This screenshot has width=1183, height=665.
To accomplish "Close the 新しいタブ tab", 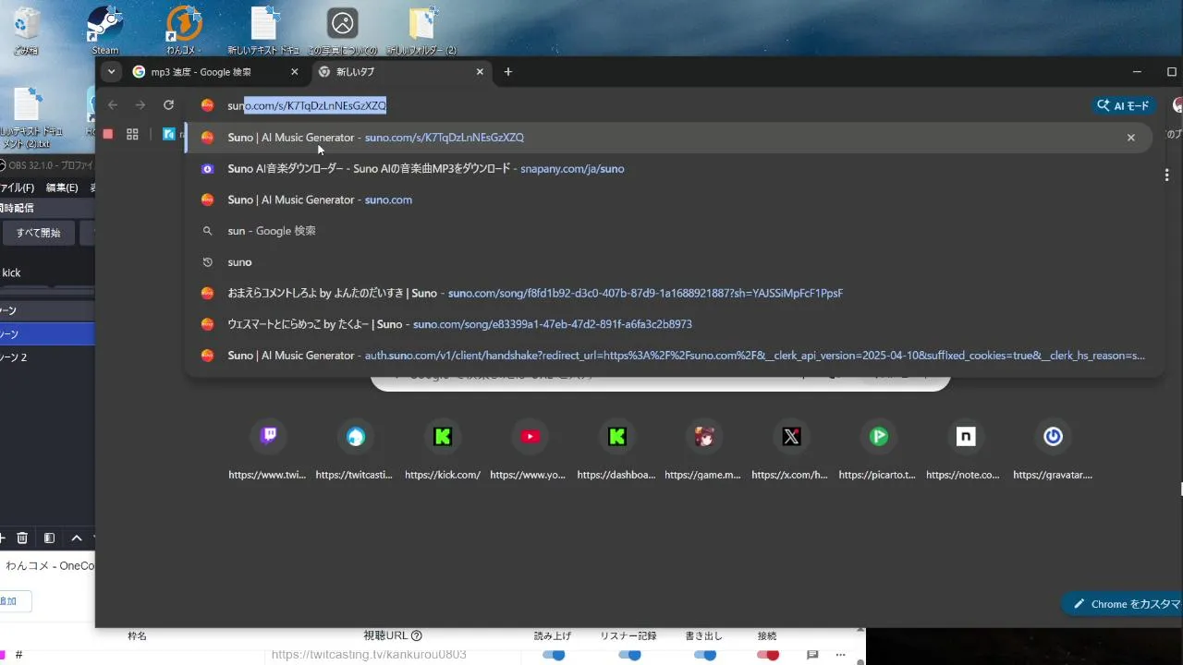I will [x=480, y=72].
